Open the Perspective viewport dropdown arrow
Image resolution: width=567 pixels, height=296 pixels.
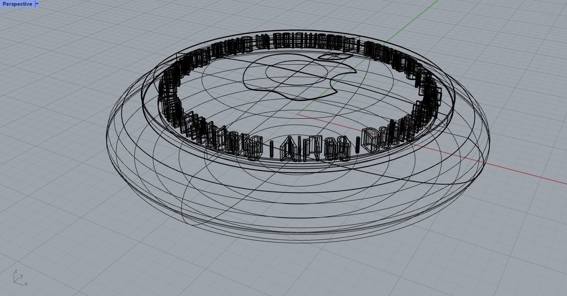click(37, 4)
